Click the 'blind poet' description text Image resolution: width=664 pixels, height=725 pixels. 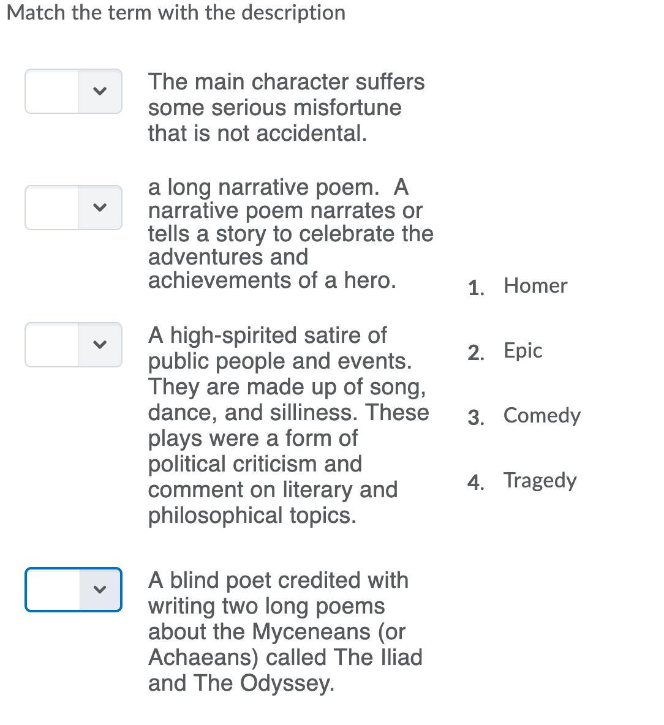click(x=285, y=631)
